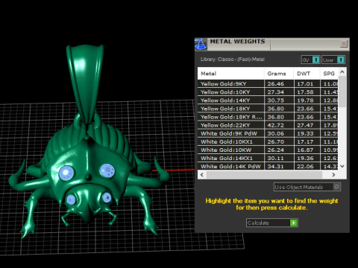
Task: Click the 26.46 grams value
Action: coord(275,84)
